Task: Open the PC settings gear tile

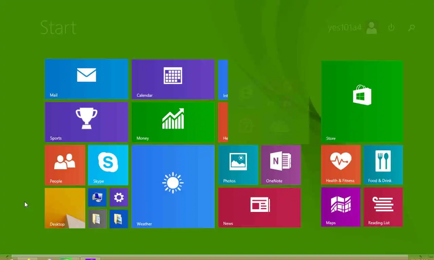Action: point(119,197)
